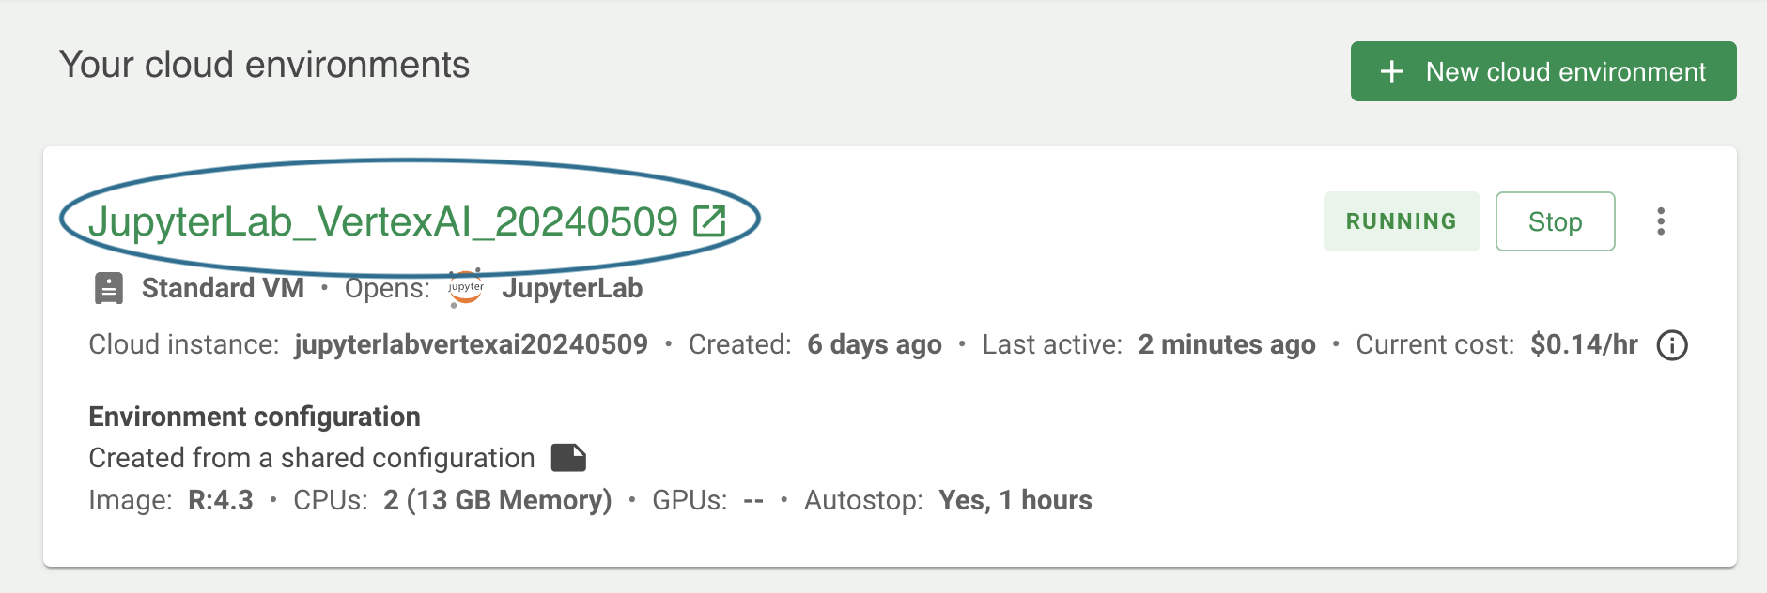The image size is (1767, 593).
Task: Stop the running cloud environment
Action: (1555, 221)
